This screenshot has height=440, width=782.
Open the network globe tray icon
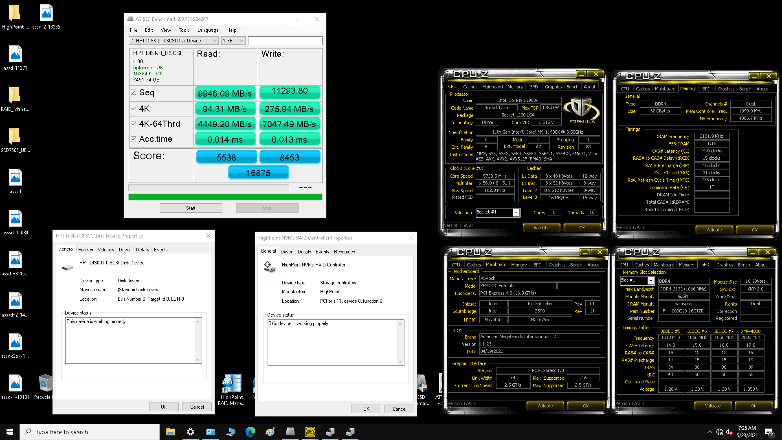[x=720, y=432]
